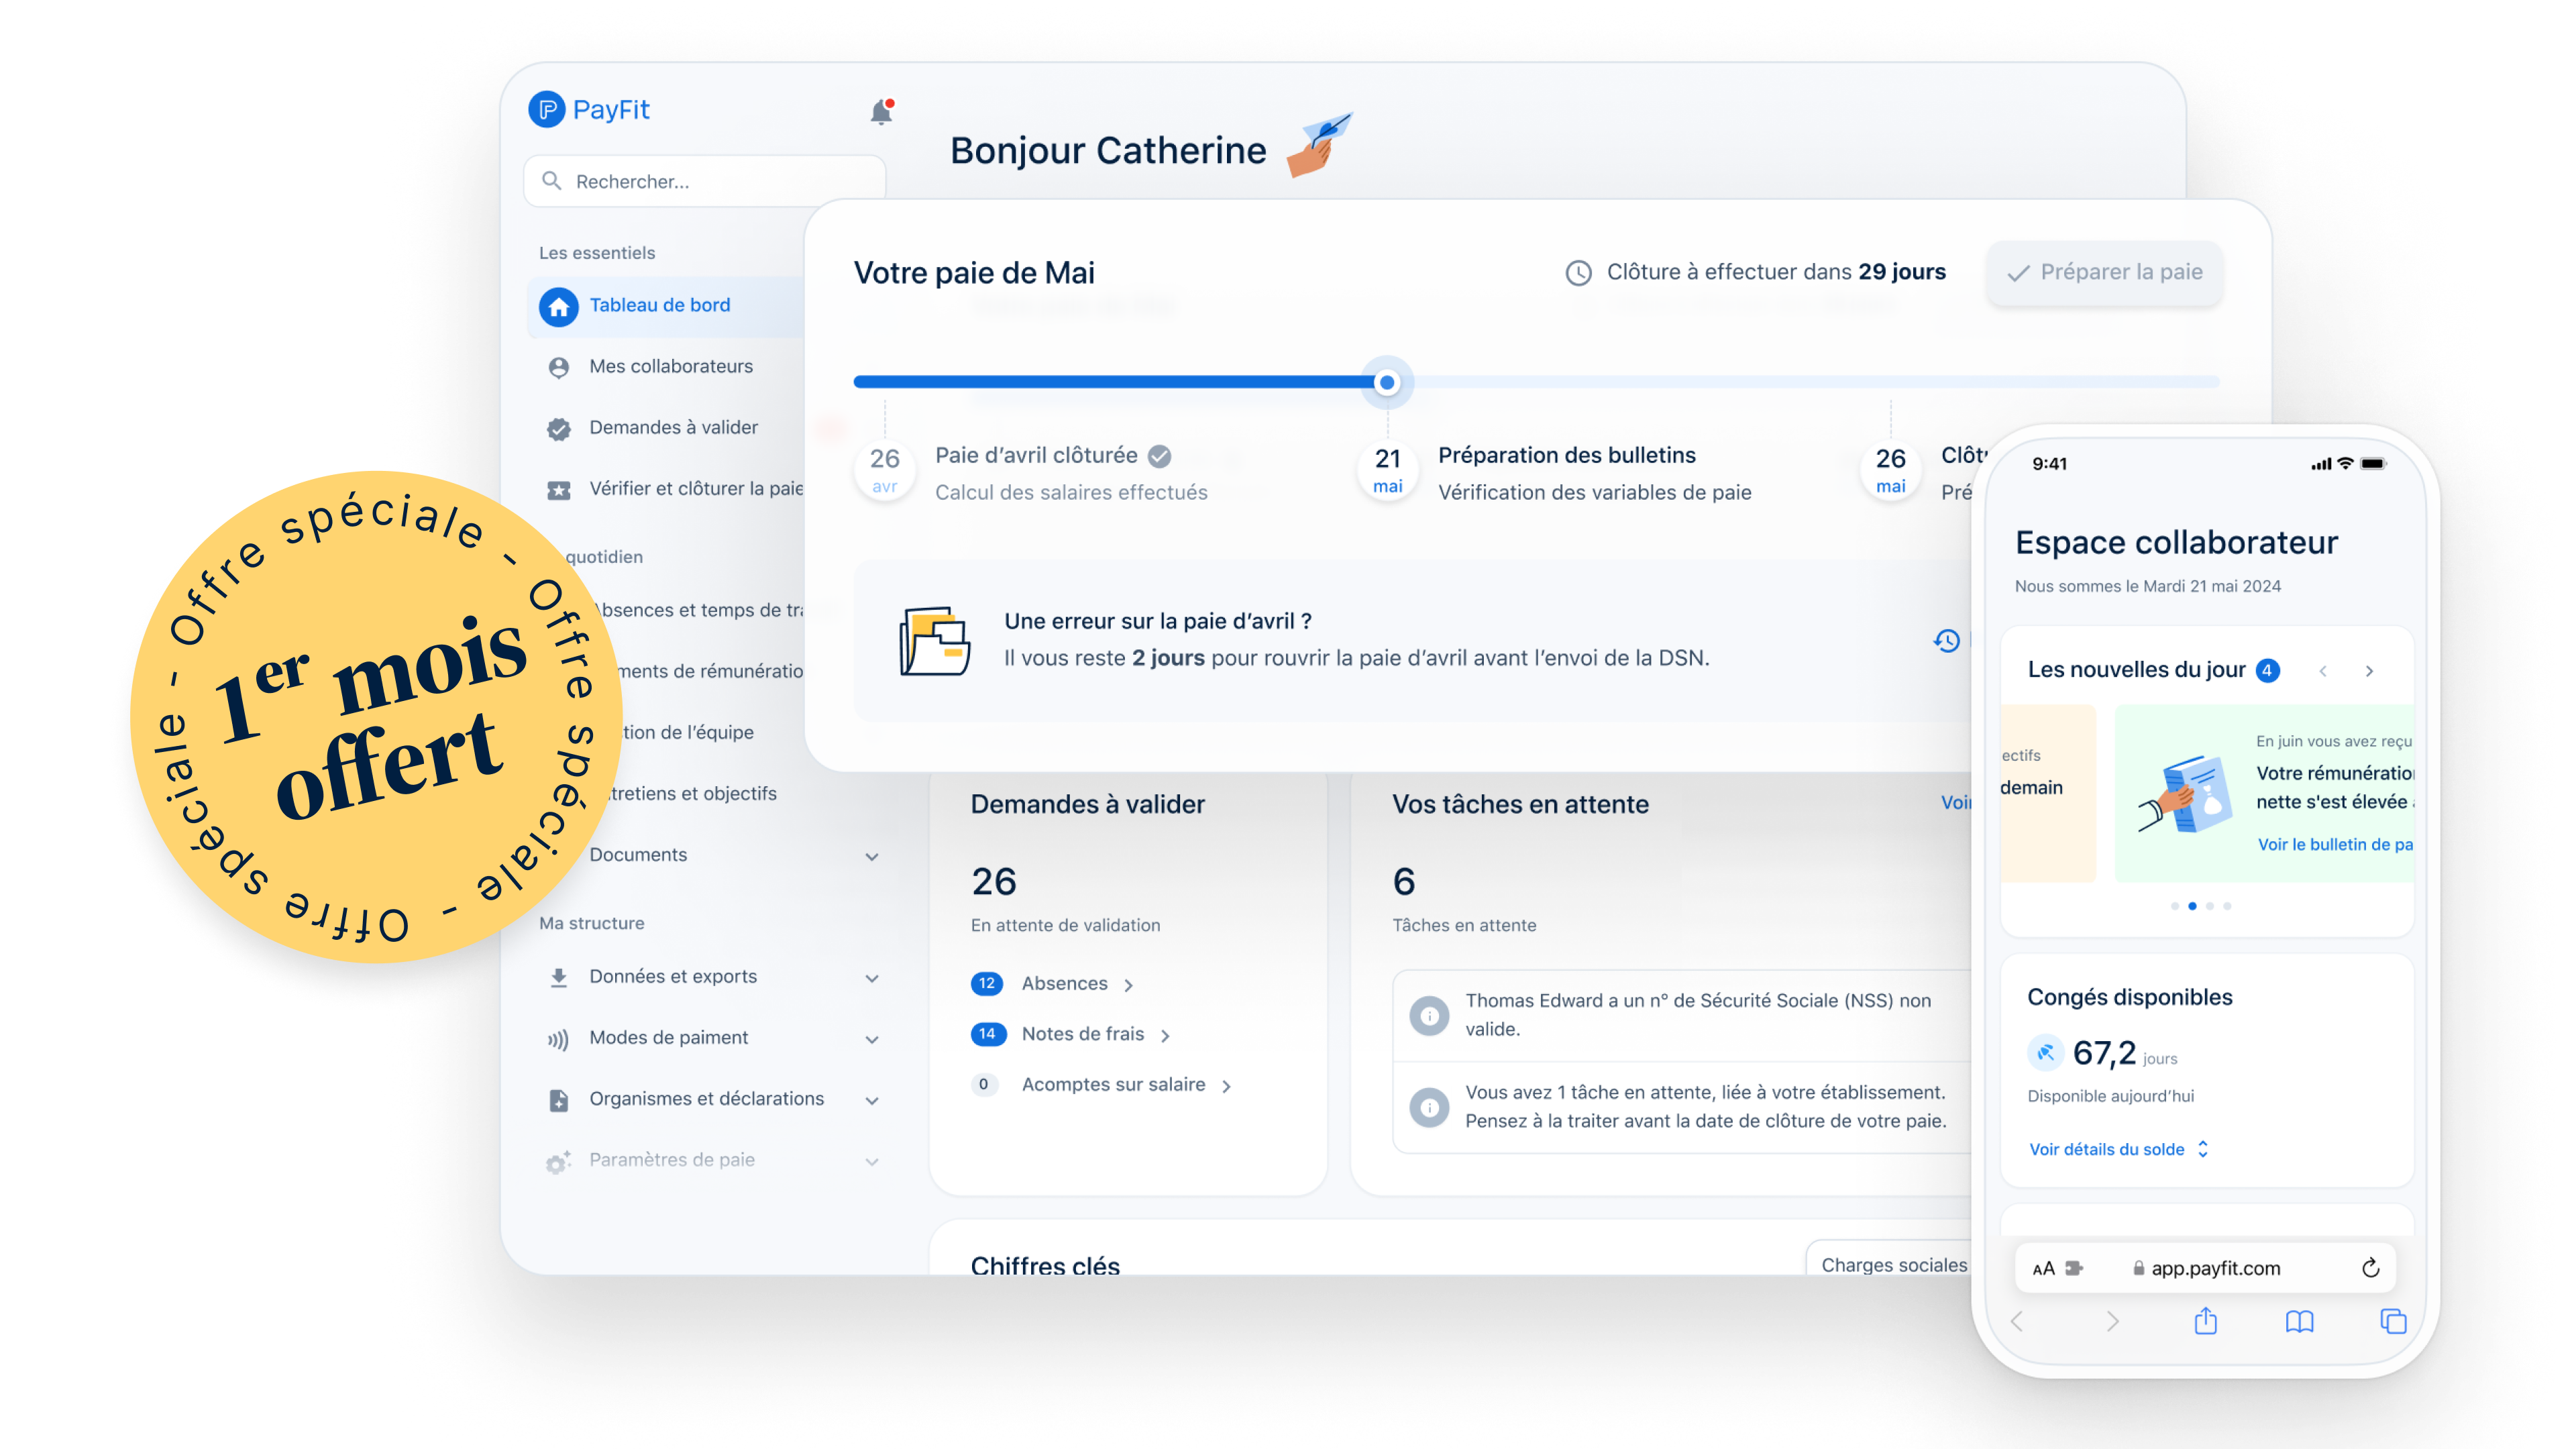Click Voir link in Vos tâches en attente
The height and width of the screenshot is (1449, 2576).
click(x=1957, y=803)
